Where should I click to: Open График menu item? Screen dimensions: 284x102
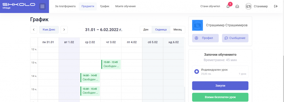105,6
